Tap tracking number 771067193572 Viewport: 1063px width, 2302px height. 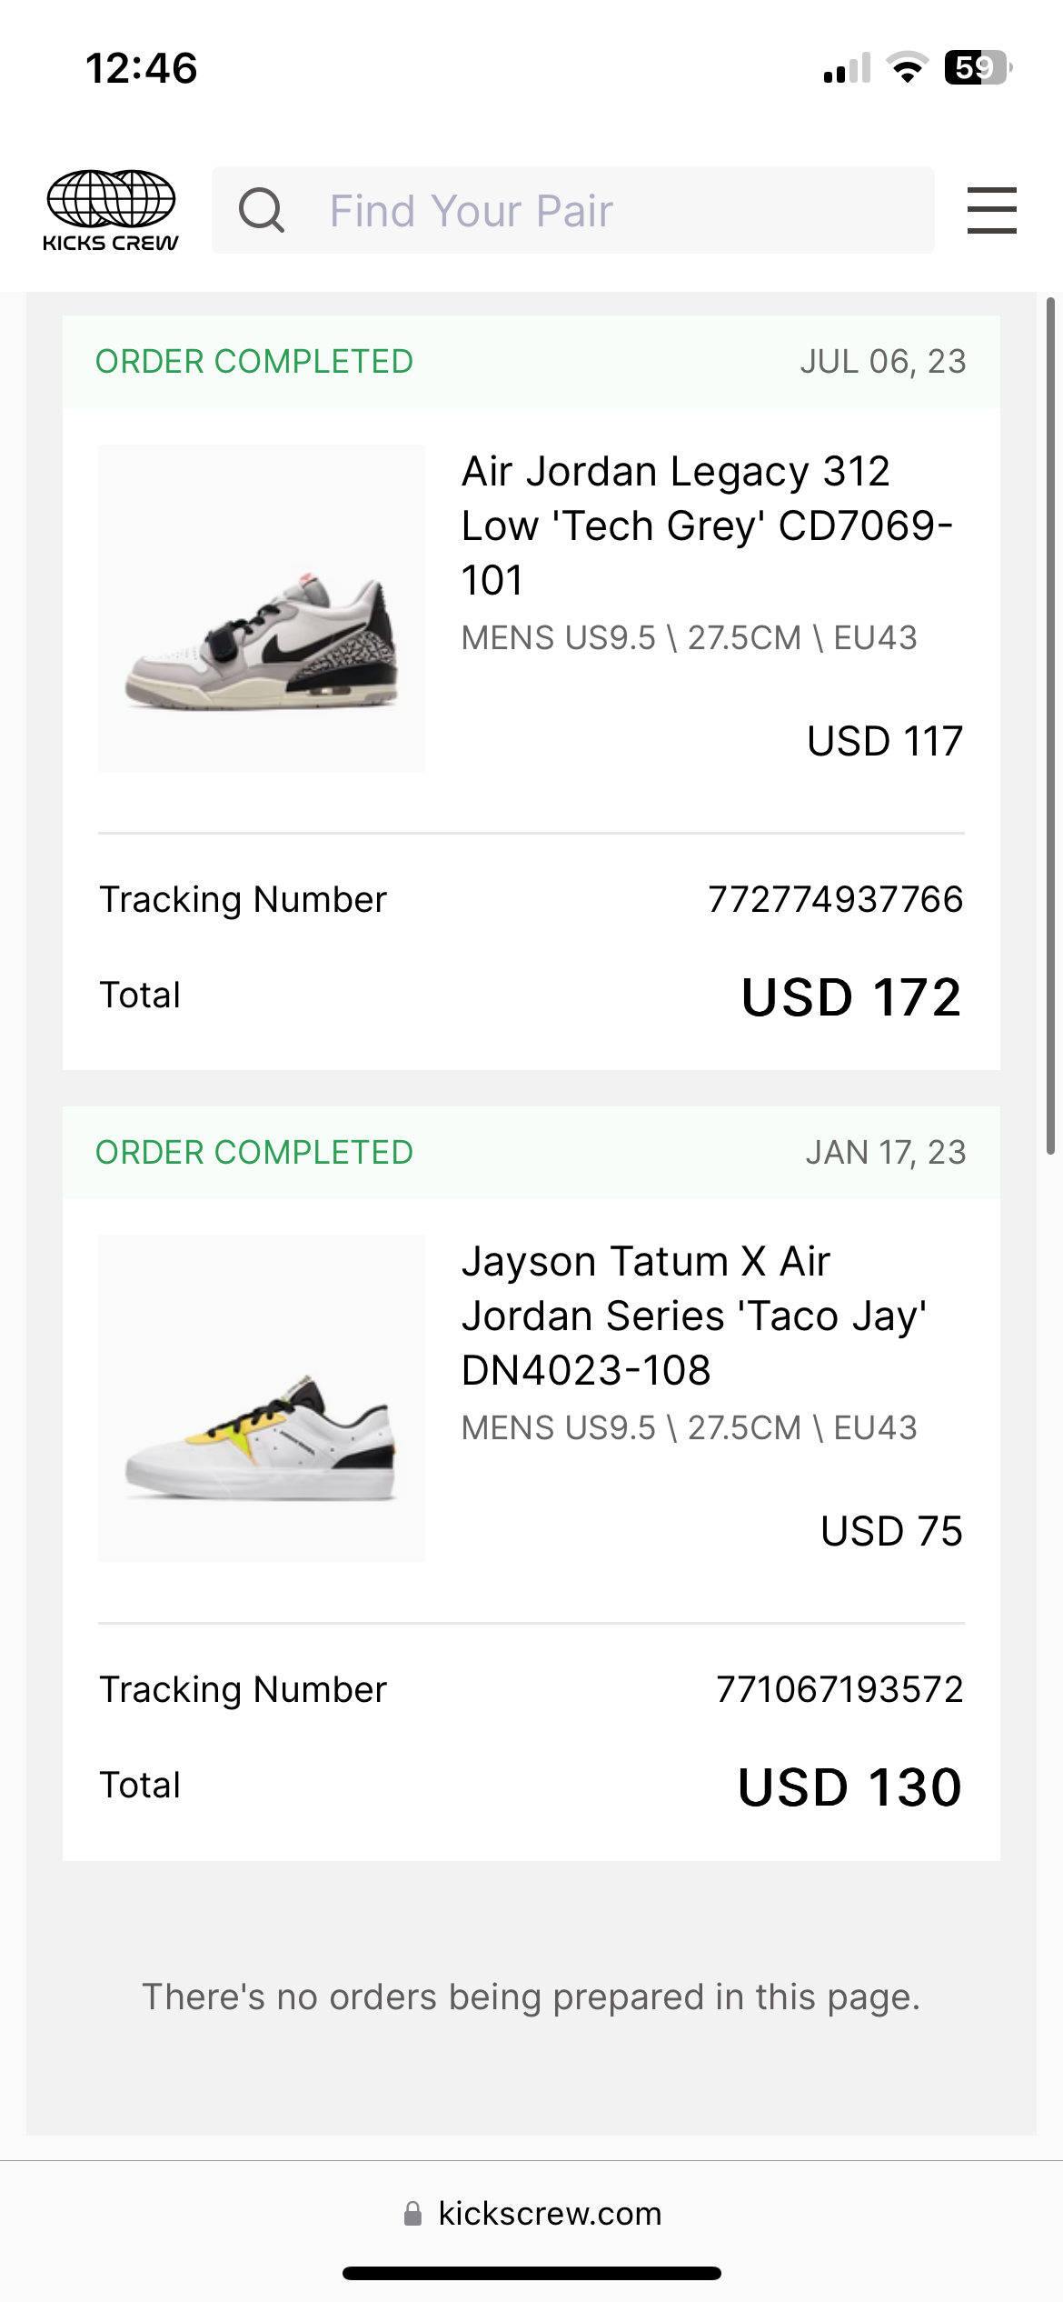click(x=839, y=1690)
